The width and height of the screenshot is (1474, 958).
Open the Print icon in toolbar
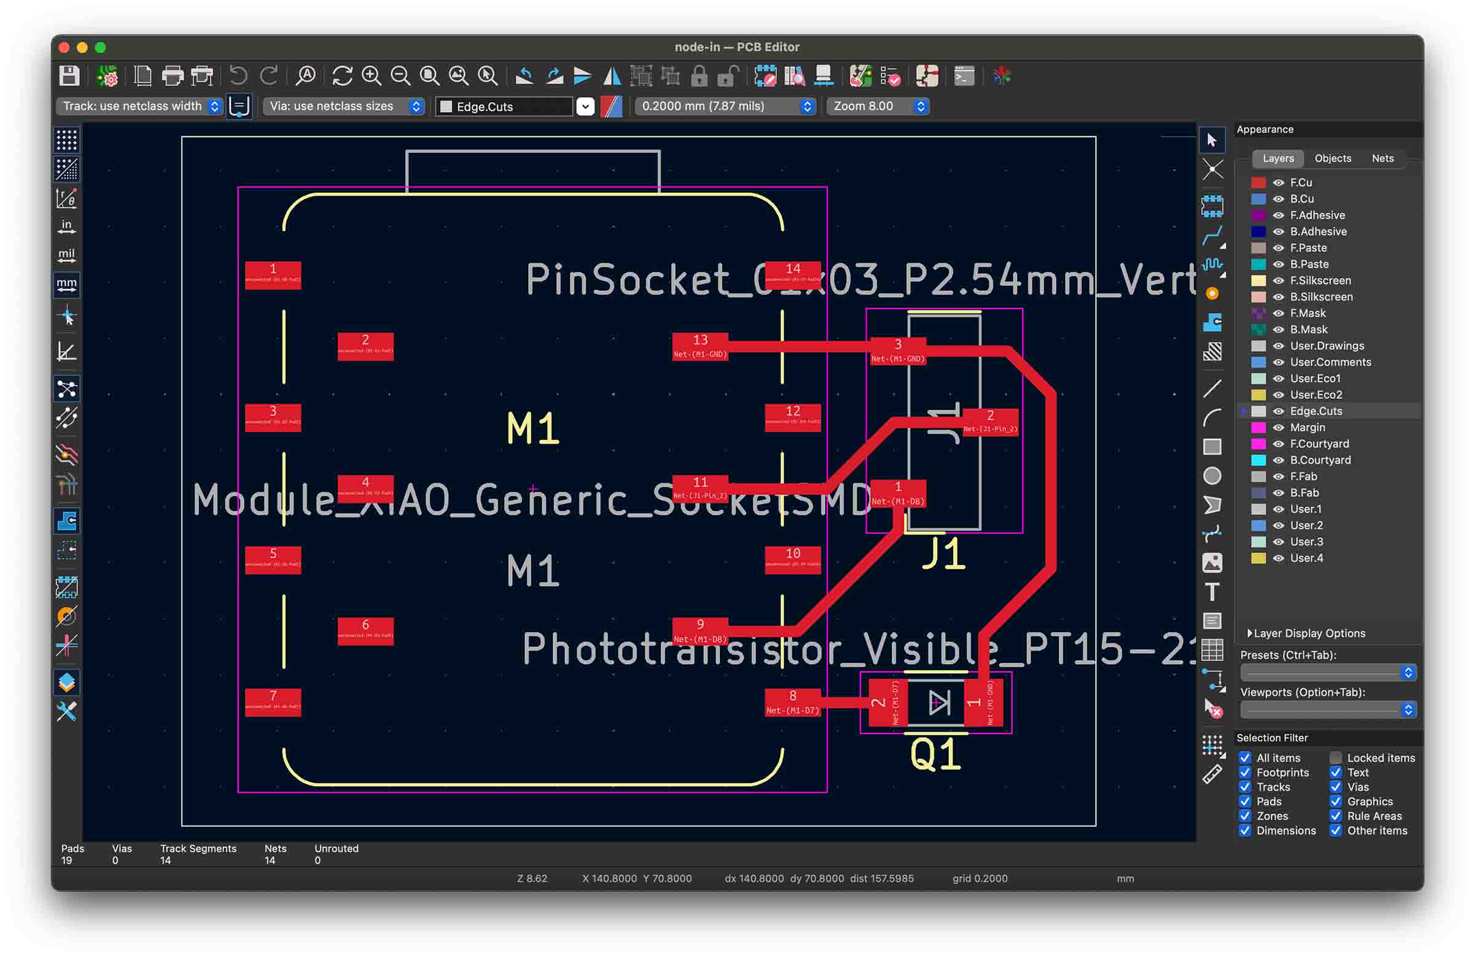point(172,76)
